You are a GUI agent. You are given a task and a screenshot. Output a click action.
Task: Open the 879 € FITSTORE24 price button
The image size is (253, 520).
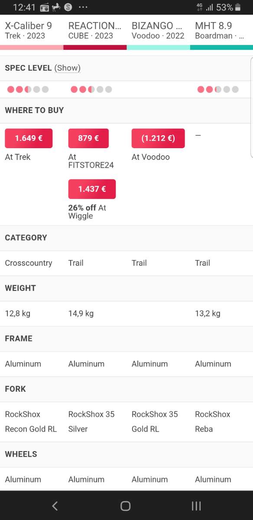pos(88,138)
